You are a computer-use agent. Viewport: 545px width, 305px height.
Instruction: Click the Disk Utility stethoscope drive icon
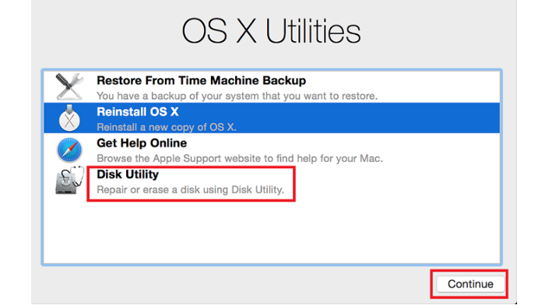click(x=69, y=181)
